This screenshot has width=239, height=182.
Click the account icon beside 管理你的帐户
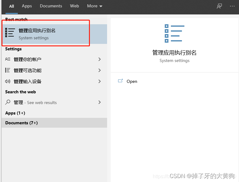(x=8, y=59)
